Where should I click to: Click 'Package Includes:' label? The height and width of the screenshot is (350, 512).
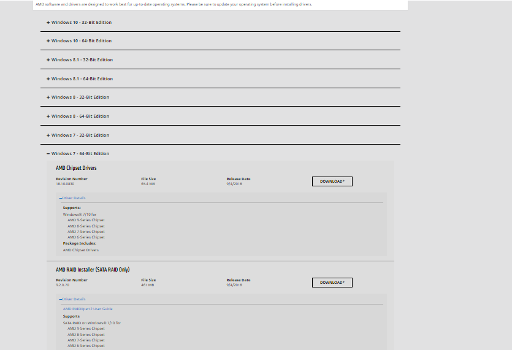pos(79,243)
